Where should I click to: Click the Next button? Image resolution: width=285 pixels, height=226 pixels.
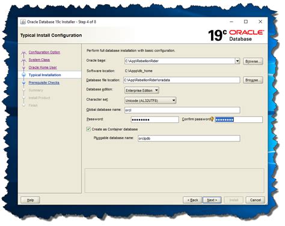(212, 200)
